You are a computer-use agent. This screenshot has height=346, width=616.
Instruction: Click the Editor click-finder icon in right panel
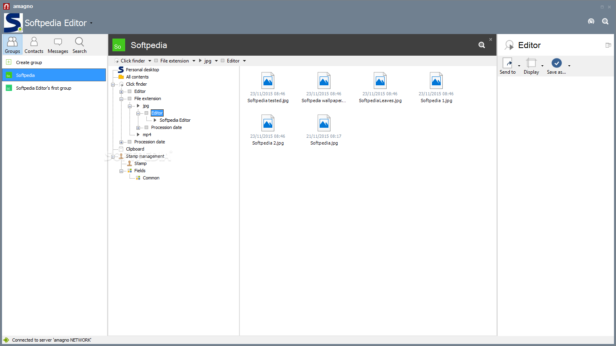(509, 45)
